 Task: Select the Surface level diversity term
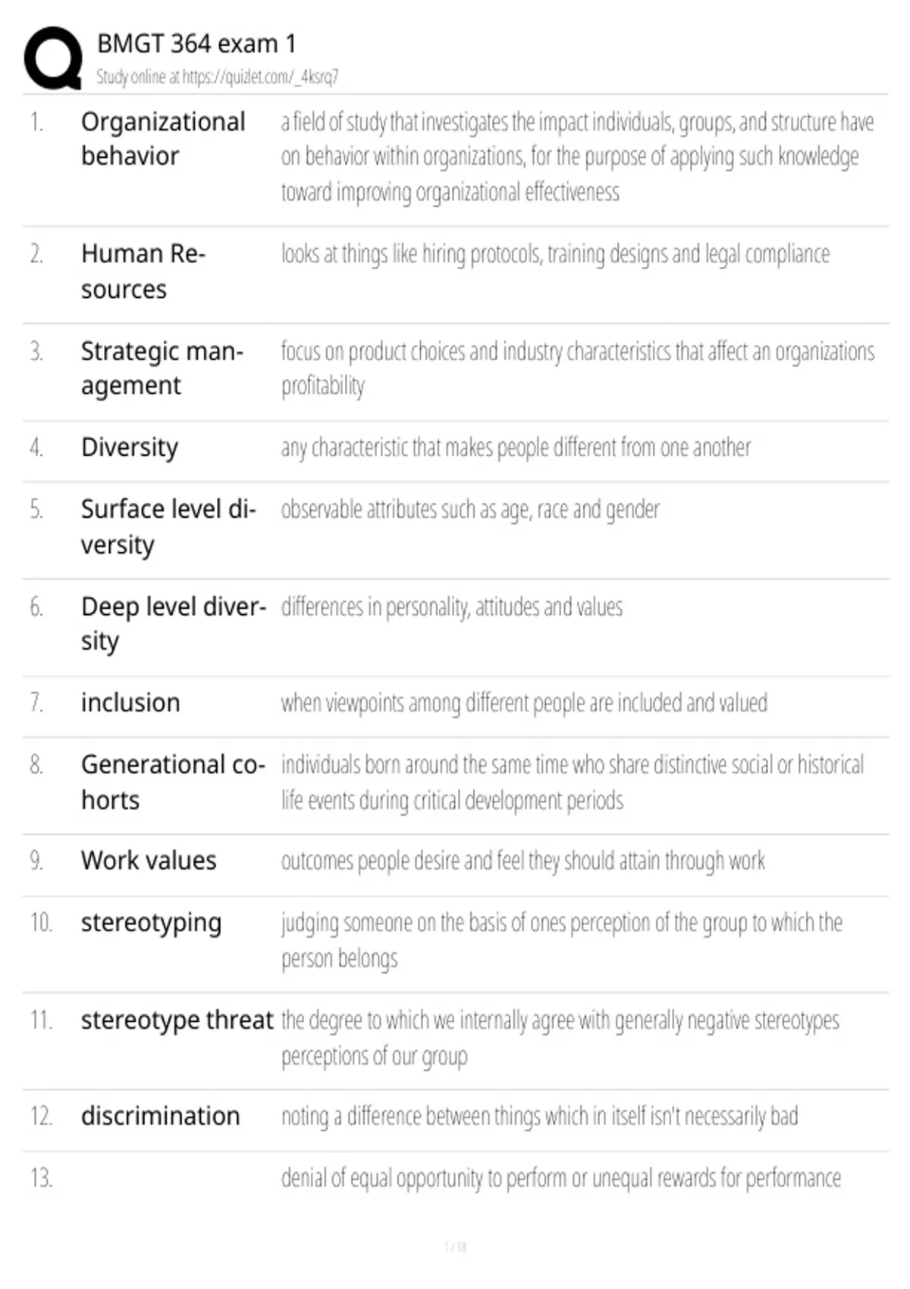168,527
